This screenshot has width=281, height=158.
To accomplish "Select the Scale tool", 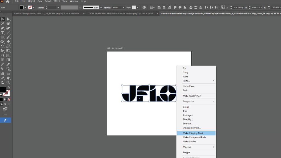I will click(8, 46).
